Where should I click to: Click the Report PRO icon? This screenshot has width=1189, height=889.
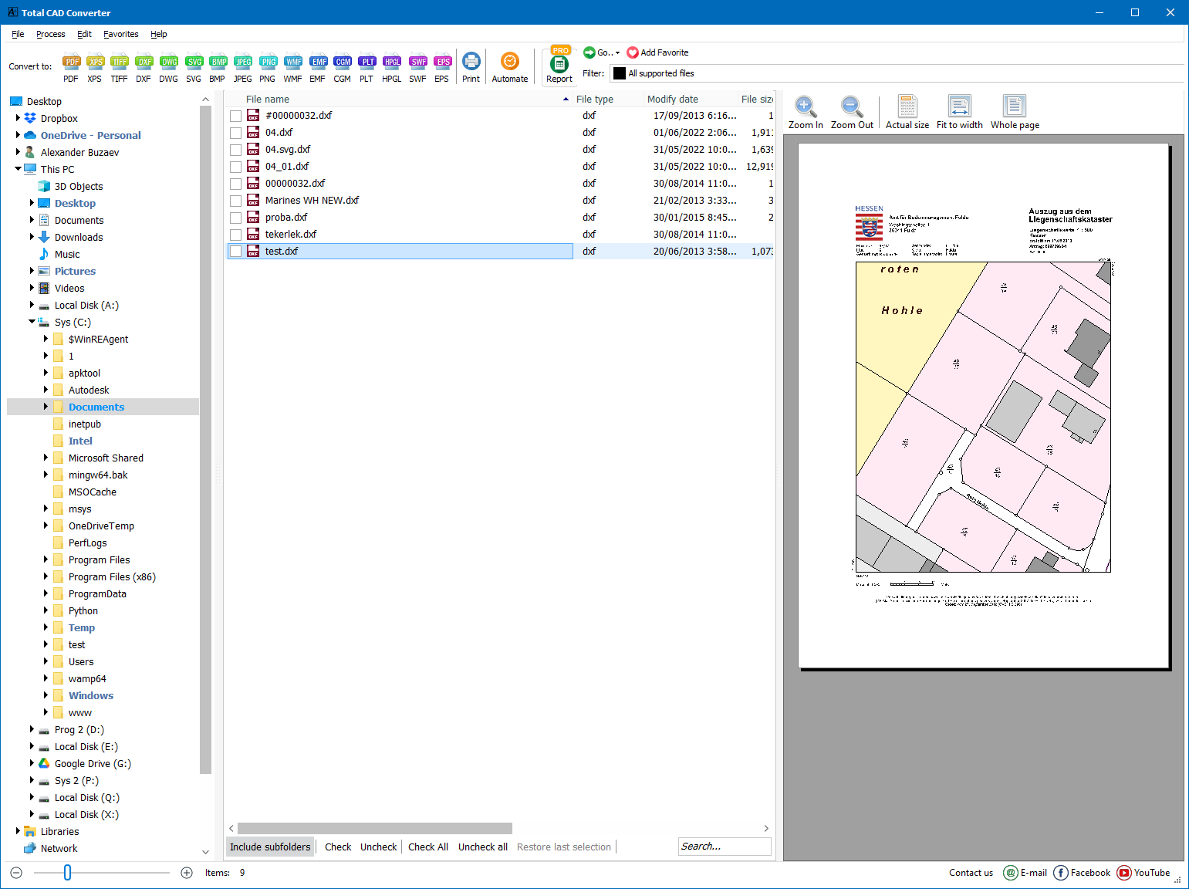[x=559, y=67]
